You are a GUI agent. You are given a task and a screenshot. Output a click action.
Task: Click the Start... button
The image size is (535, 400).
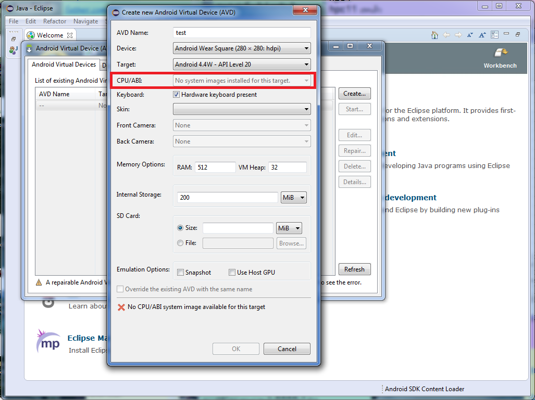[355, 109]
